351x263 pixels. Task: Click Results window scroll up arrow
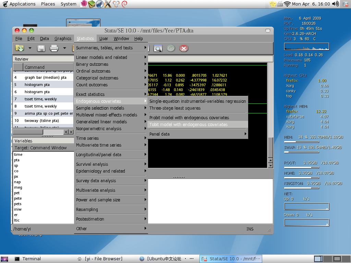click(270, 160)
